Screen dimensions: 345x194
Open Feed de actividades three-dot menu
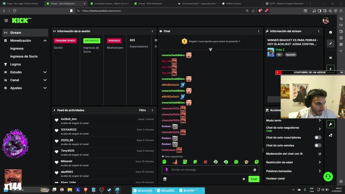coord(152,110)
